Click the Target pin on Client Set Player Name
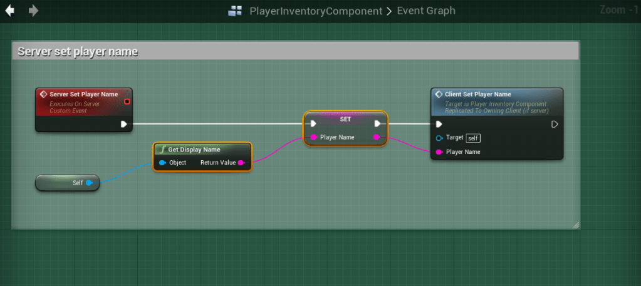 (439, 138)
